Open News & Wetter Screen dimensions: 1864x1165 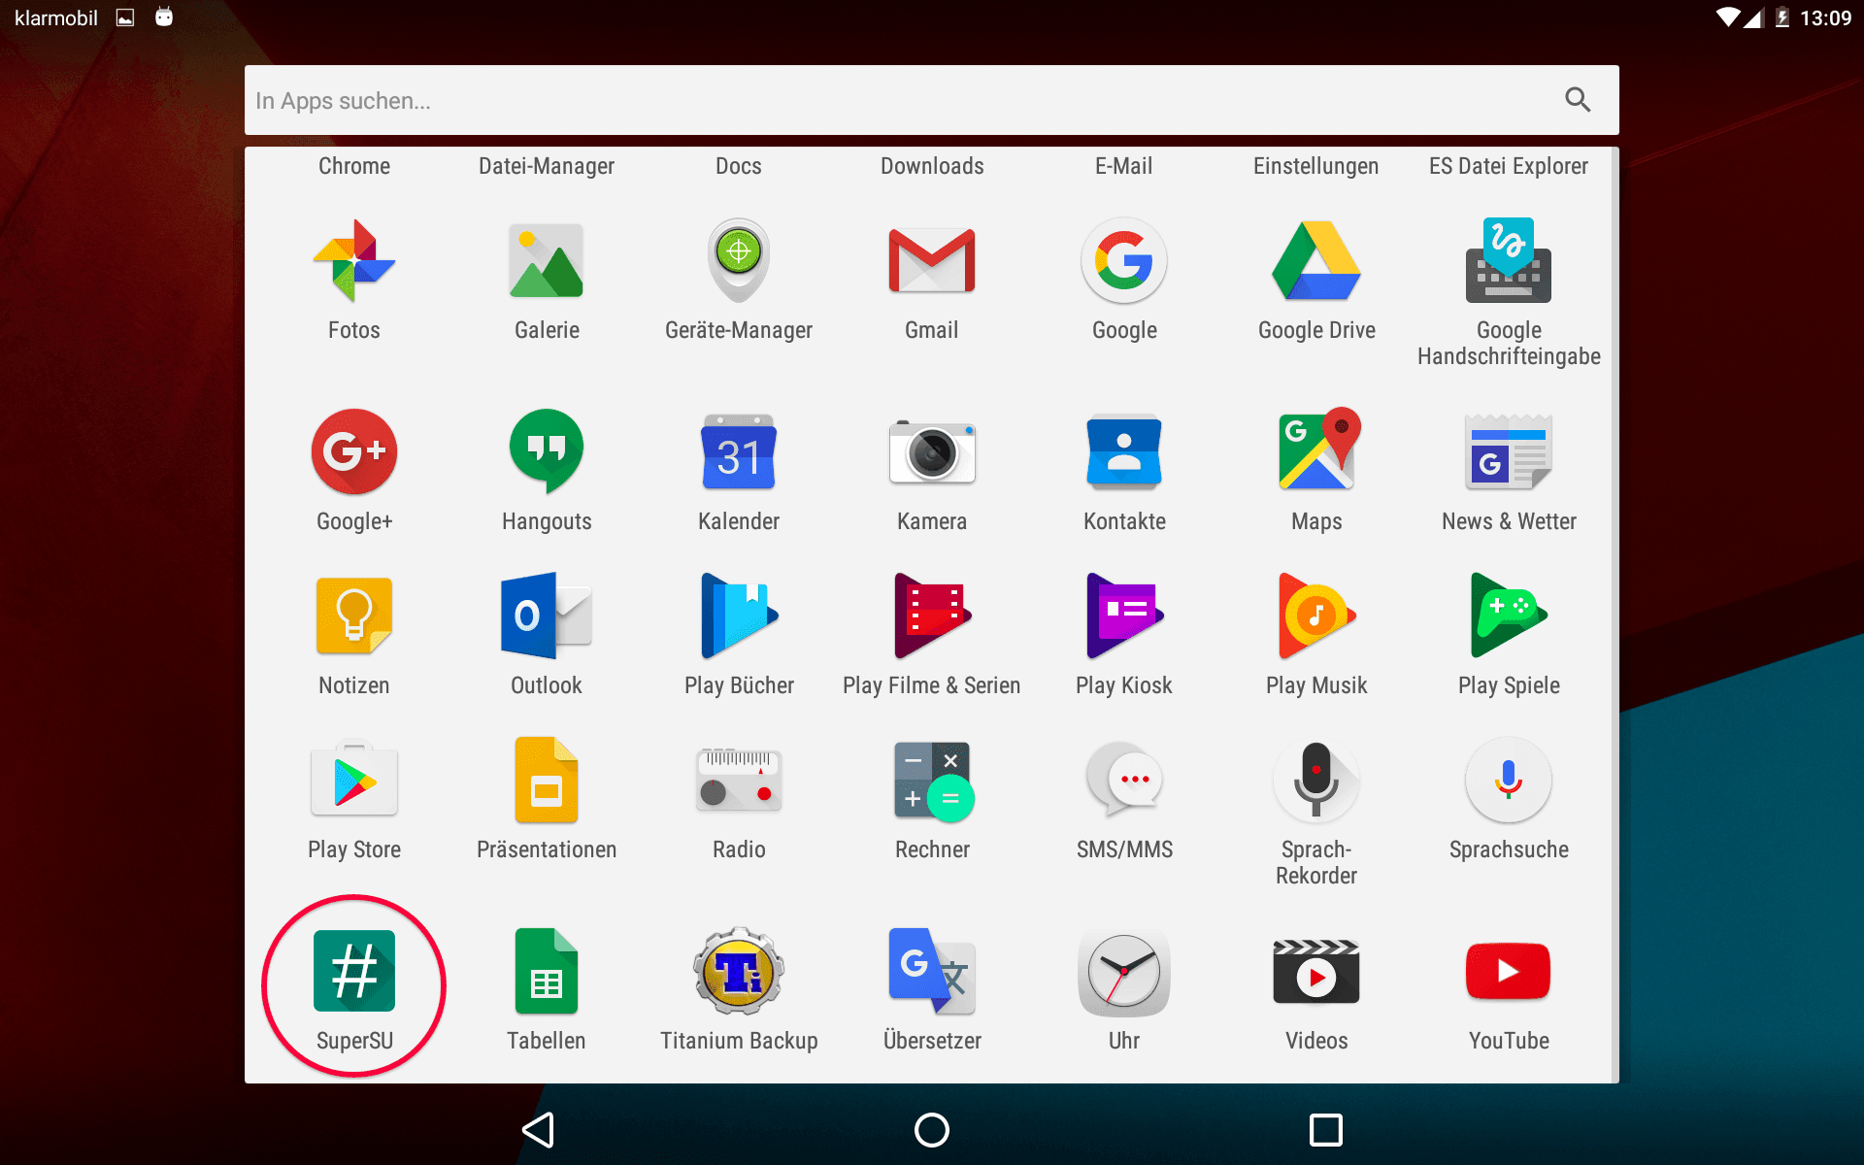(x=1509, y=452)
